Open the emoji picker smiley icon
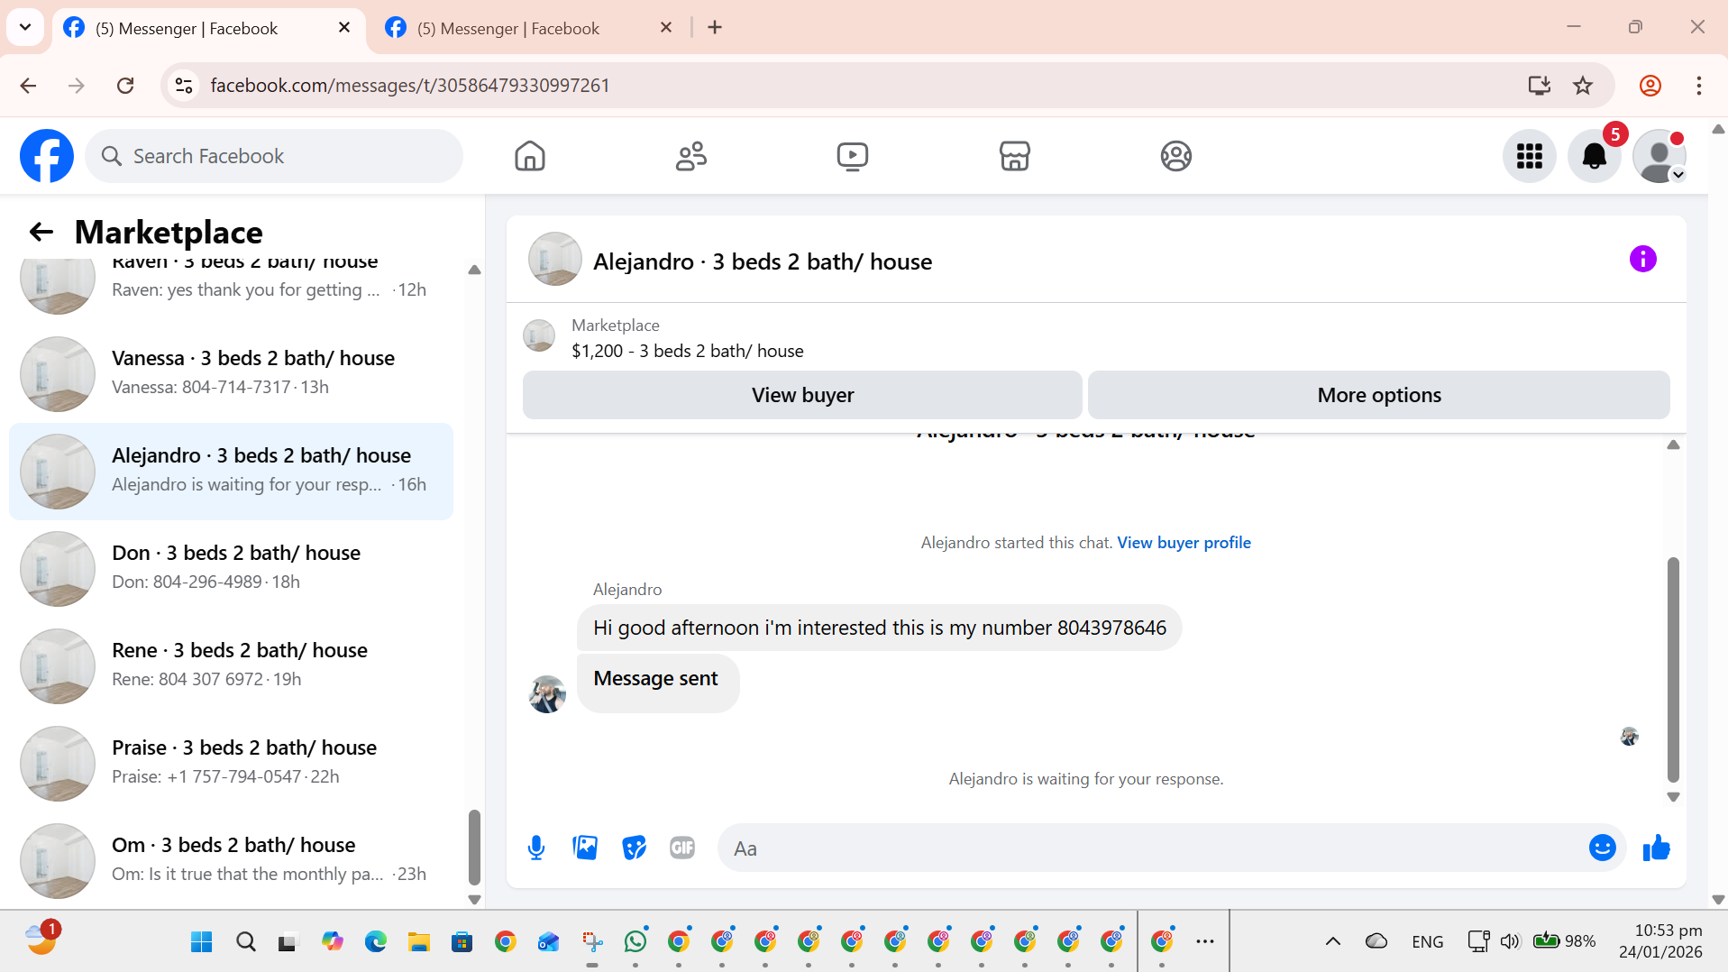Image resolution: width=1728 pixels, height=972 pixels. (x=1602, y=848)
